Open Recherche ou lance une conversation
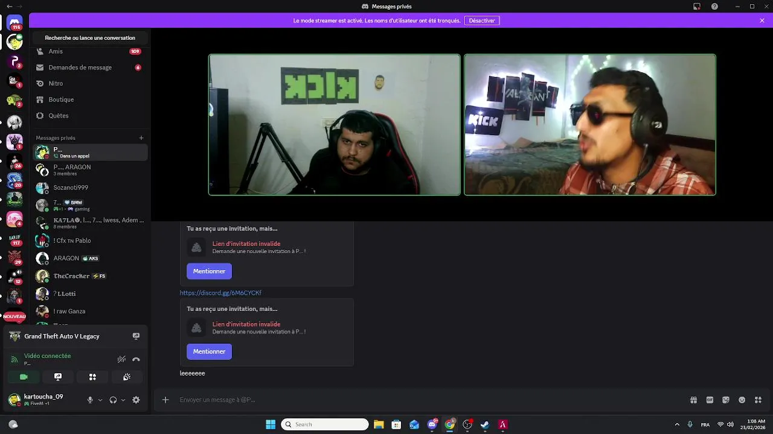Image resolution: width=773 pixels, height=434 pixels. (90, 37)
